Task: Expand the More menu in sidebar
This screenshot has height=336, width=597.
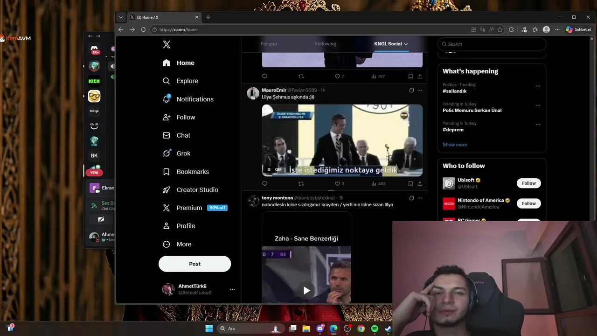Action: [177, 244]
